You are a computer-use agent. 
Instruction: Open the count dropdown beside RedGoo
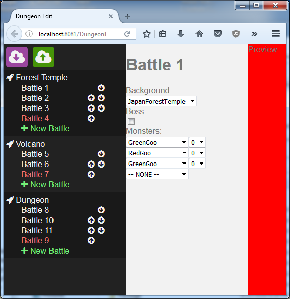197,153
